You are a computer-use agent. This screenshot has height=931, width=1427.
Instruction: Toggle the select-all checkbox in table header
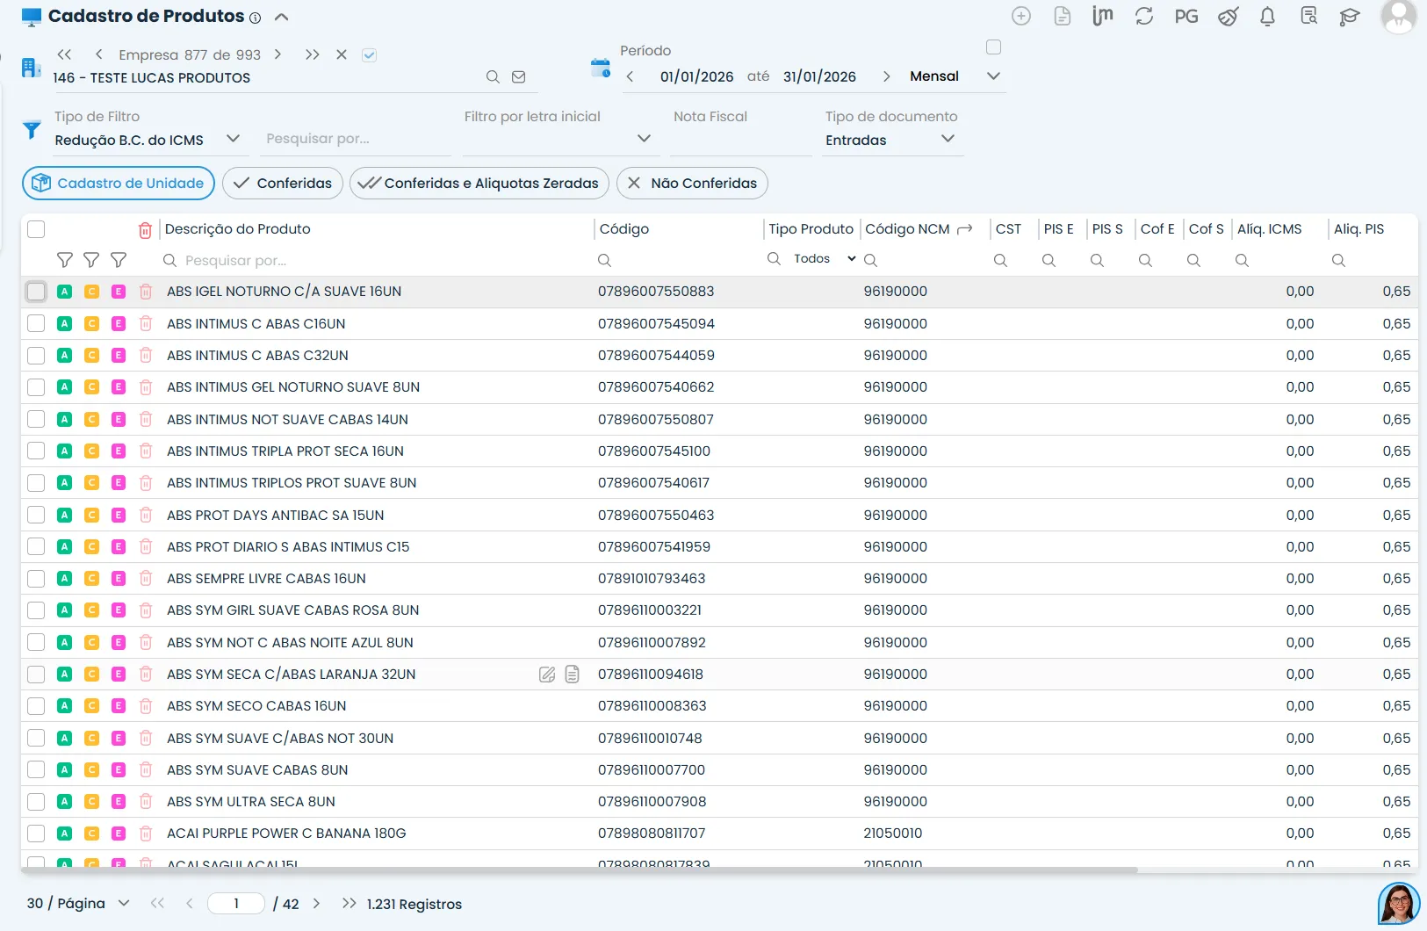pyautogui.click(x=36, y=229)
